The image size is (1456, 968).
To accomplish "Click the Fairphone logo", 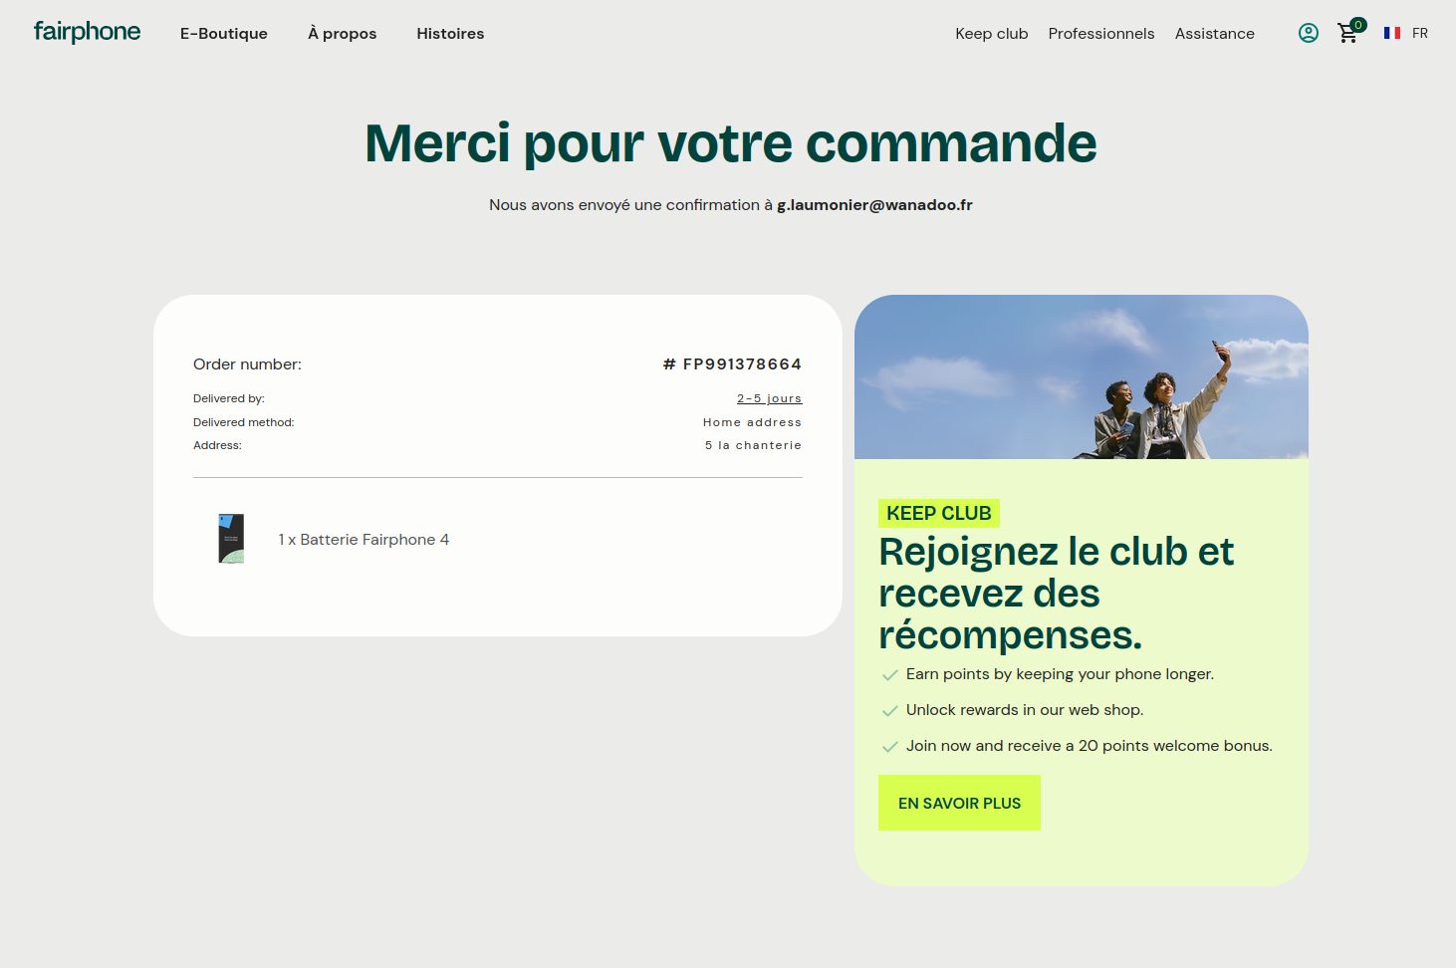I will (87, 32).
